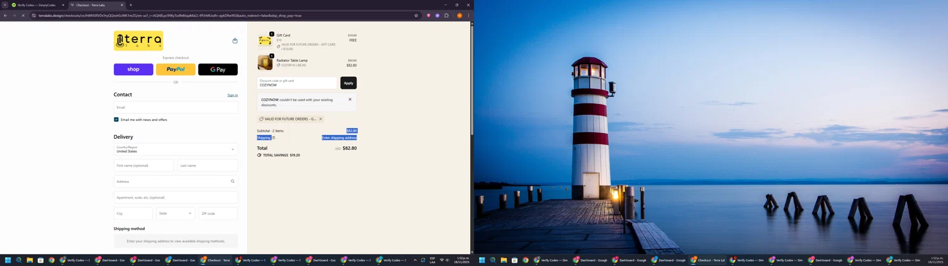Click the Radiator Table Lamp thumbnail
948x266 pixels.
[265, 62]
